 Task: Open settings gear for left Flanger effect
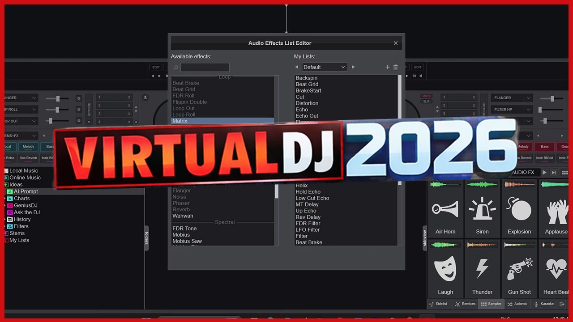coord(79,98)
